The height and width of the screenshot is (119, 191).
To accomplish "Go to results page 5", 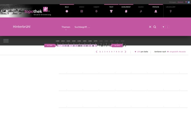I will coord(110,52).
